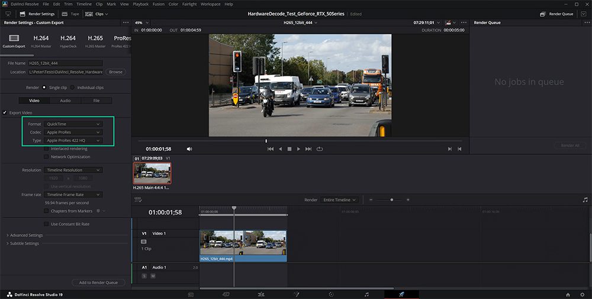
Task: Open the Workspace menu
Action: coord(210,4)
